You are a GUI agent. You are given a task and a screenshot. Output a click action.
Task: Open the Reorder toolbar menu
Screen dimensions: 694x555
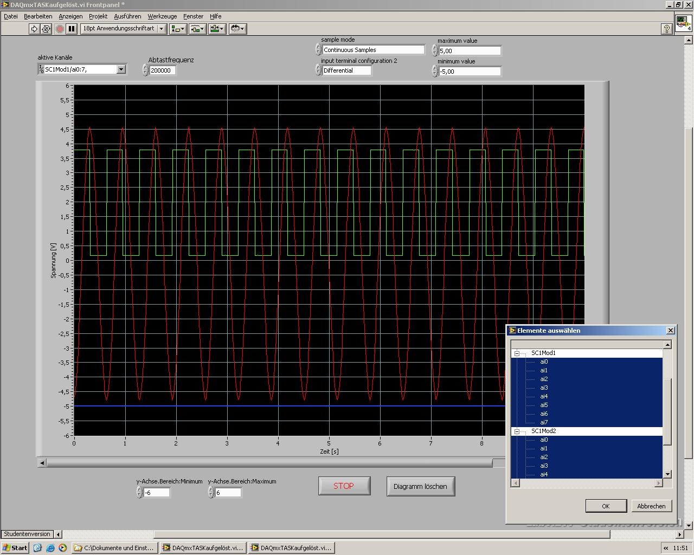tap(237, 29)
